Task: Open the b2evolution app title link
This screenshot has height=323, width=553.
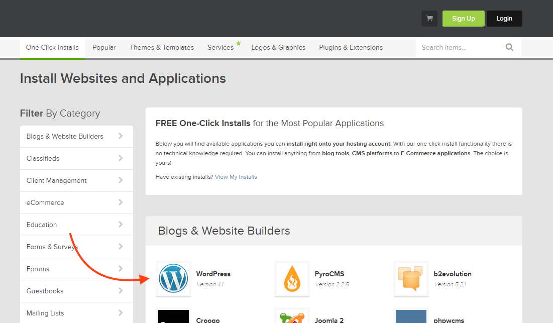Action: [453, 274]
